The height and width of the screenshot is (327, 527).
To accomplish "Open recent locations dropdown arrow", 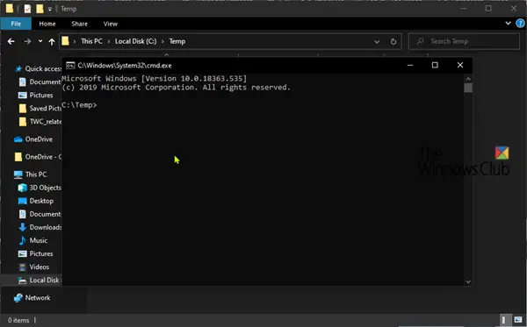I will pyautogui.click(x=40, y=41).
